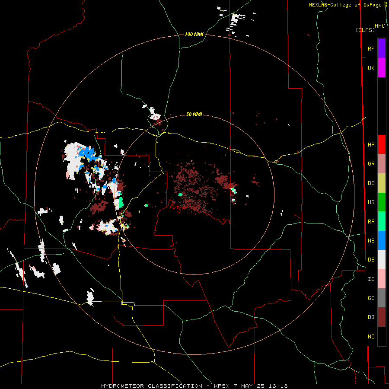This screenshot has height=389, width=389.
Task: Click the "IC" legend label
Action: pyautogui.click(x=371, y=279)
